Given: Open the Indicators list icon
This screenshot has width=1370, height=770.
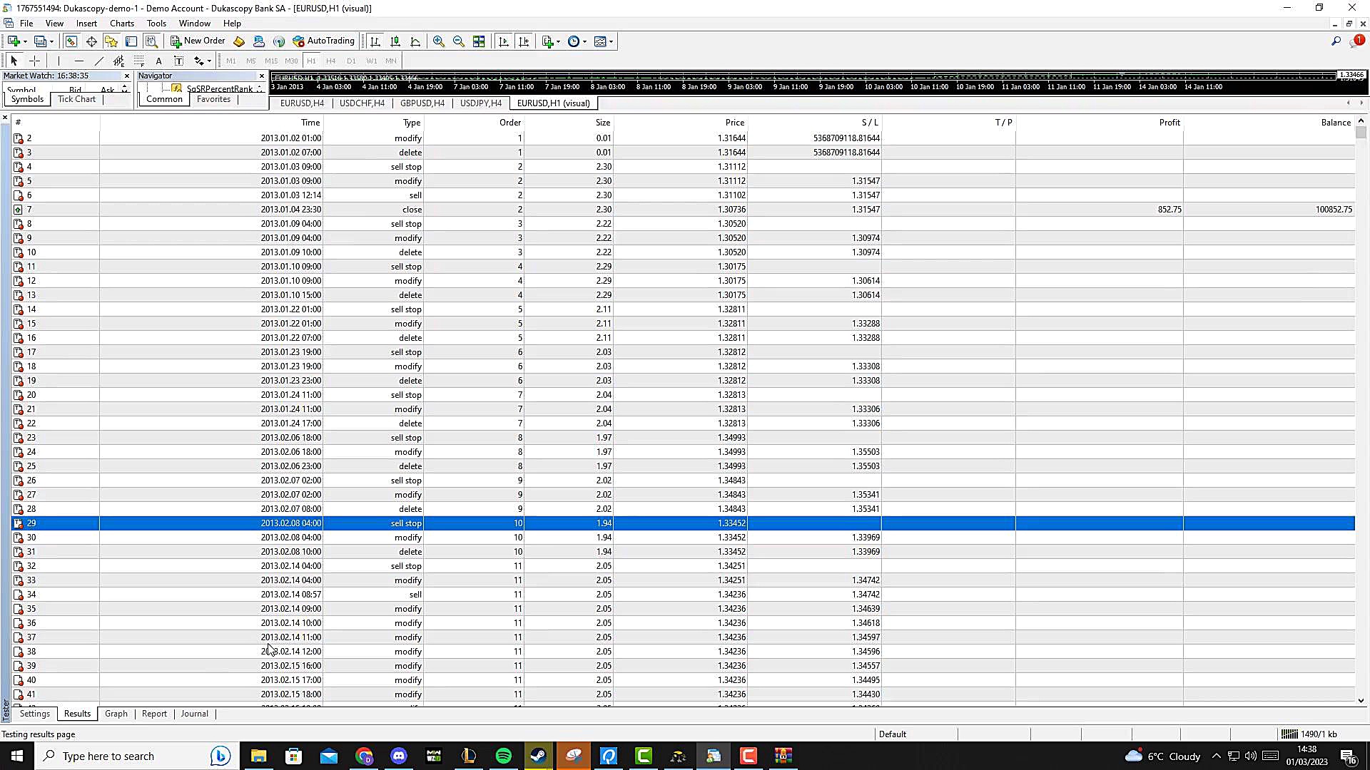Looking at the screenshot, I should tap(547, 41).
